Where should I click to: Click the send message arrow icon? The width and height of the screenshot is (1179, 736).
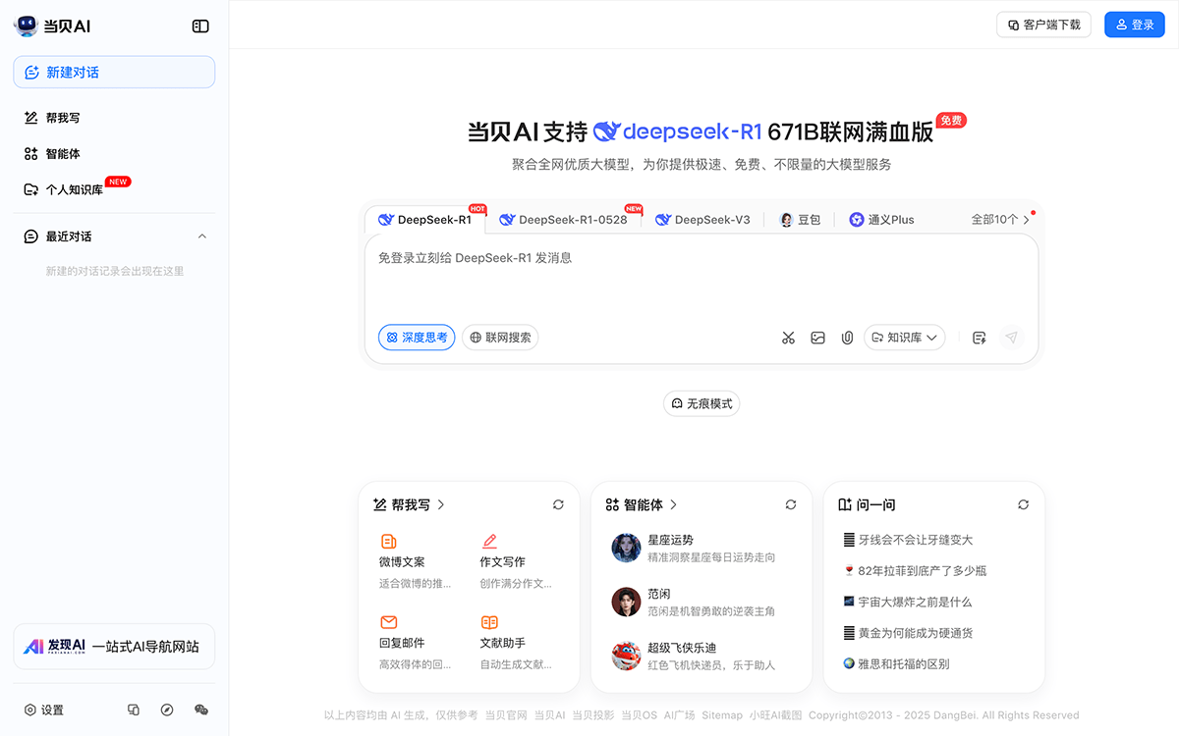point(1011,338)
